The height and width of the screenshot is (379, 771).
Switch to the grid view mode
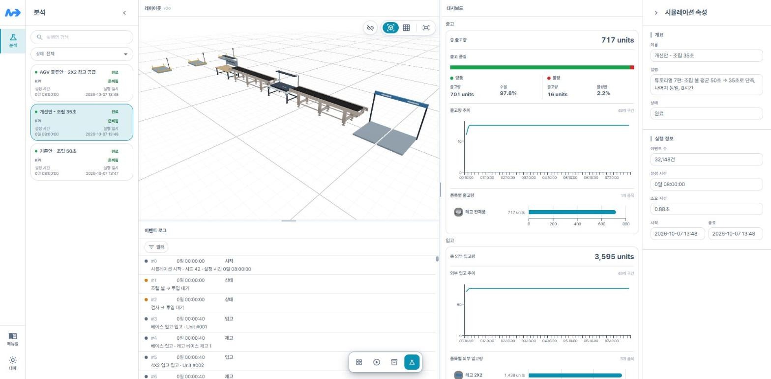click(406, 28)
